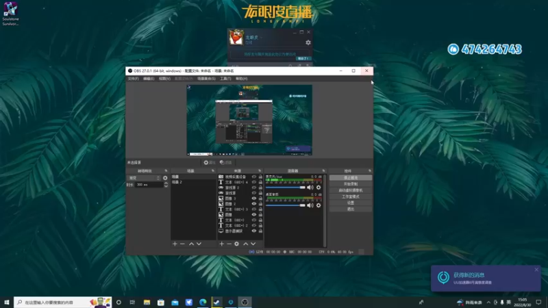This screenshot has height=308, width=548.
Task: Remove selected source with minus icon in 来源 panel
Action: click(229, 244)
